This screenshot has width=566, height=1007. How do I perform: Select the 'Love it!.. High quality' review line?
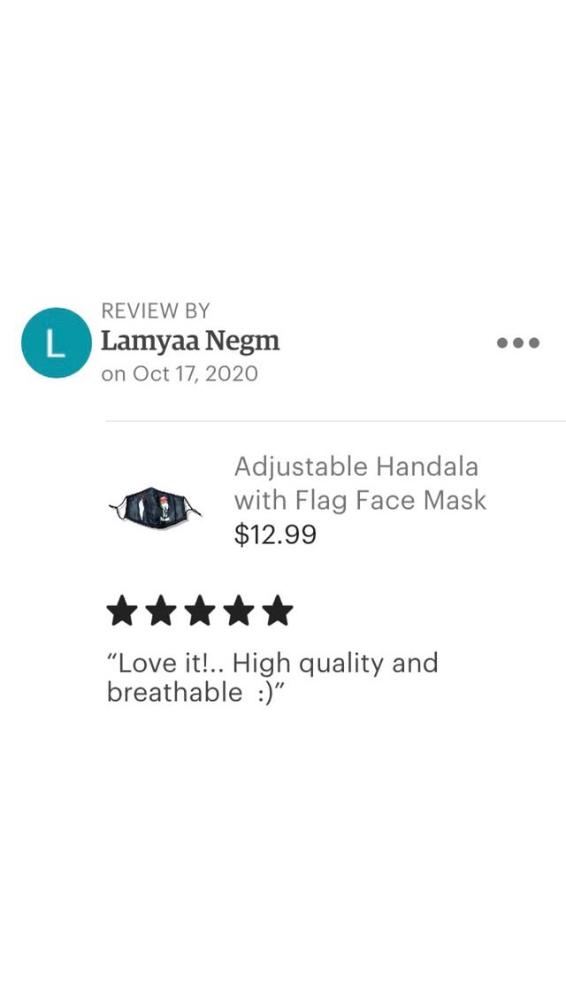(272, 664)
